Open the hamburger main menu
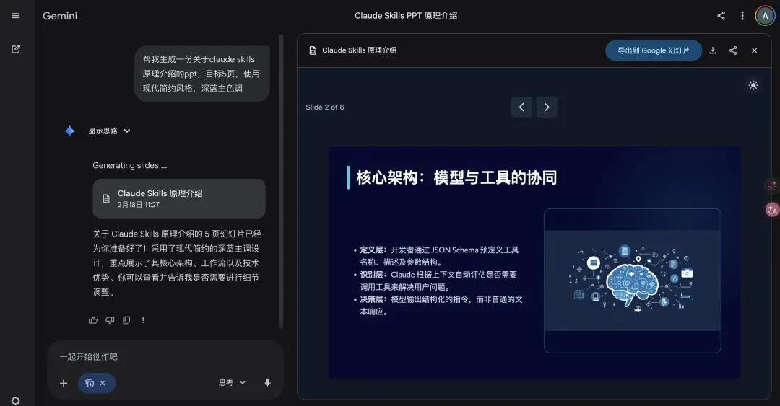 15,15
